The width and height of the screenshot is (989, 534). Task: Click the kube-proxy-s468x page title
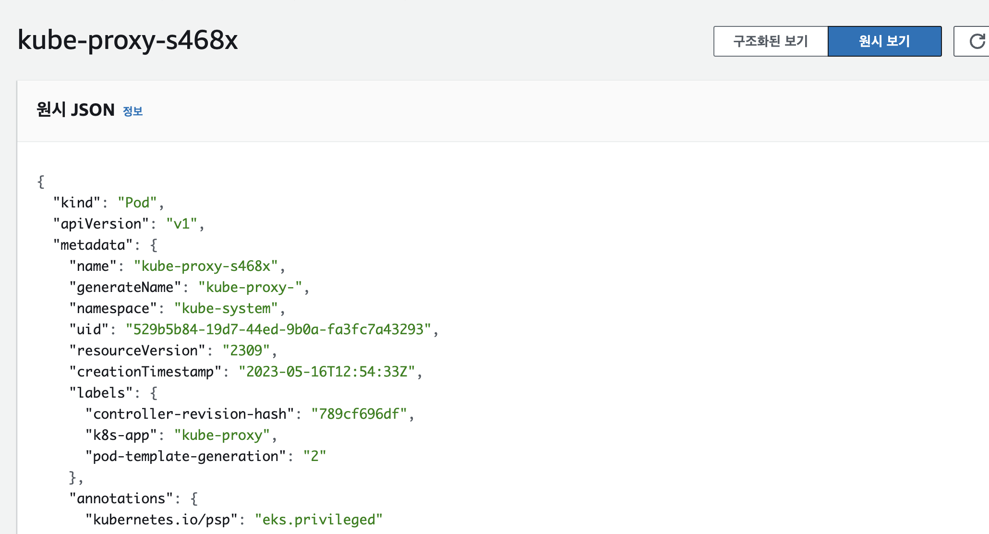pyautogui.click(x=128, y=40)
